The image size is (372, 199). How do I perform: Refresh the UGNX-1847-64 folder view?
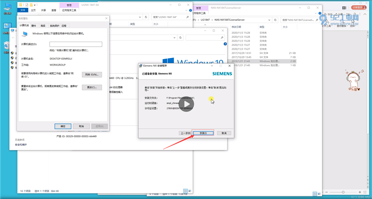point(146,17)
